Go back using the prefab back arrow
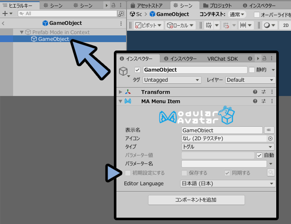This screenshot has height=224, width=291. click(x=3, y=23)
